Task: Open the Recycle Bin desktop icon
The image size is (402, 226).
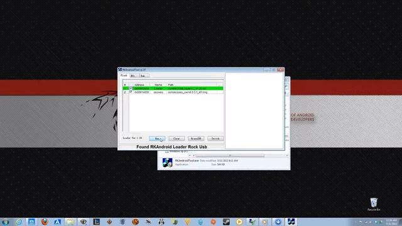Action: point(374,204)
